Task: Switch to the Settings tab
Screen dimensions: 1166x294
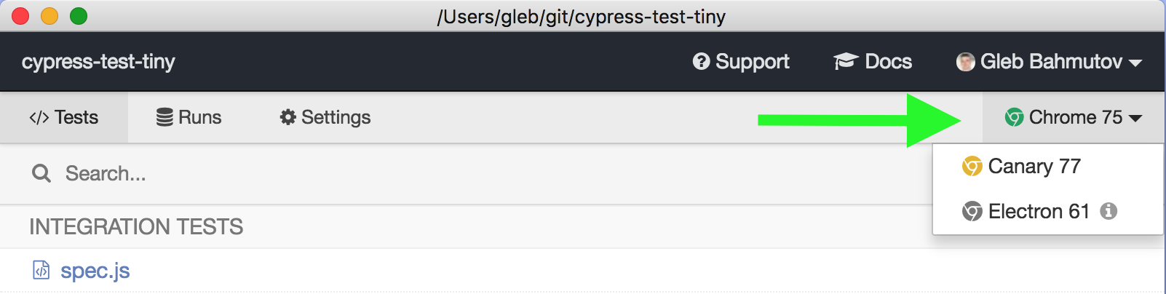Action: 325,117
